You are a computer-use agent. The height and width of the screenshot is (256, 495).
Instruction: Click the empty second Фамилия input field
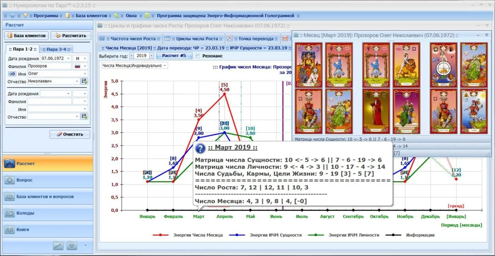[x=49, y=101]
